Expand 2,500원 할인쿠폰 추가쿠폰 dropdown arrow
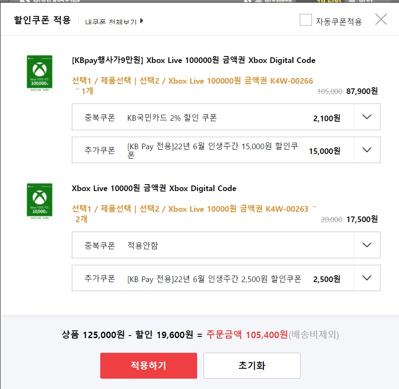The width and height of the screenshot is (399, 389). [367, 278]
